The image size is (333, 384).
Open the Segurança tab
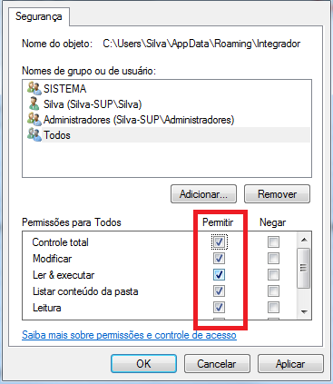[39, 16]
